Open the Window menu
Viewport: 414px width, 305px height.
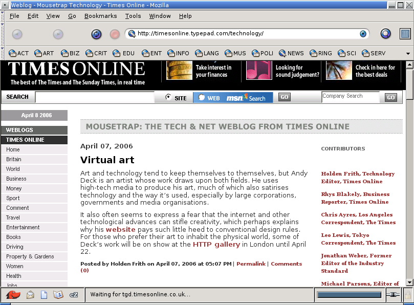click(x=160, y=16)
